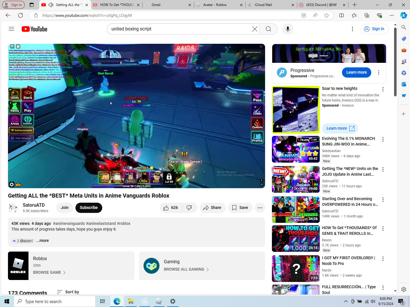410x307 pixels.
Task: Go to the YouTube home logo
Action: pos(34,29)
